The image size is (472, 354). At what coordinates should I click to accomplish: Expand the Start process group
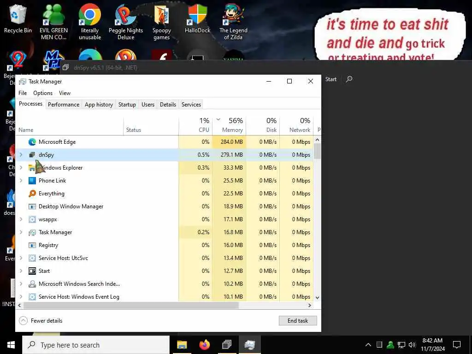point(21,271)
